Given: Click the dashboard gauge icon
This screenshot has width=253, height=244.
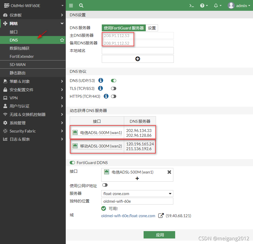Looking at the screenshot, I should pyautogui.click(x=5, y=15).
